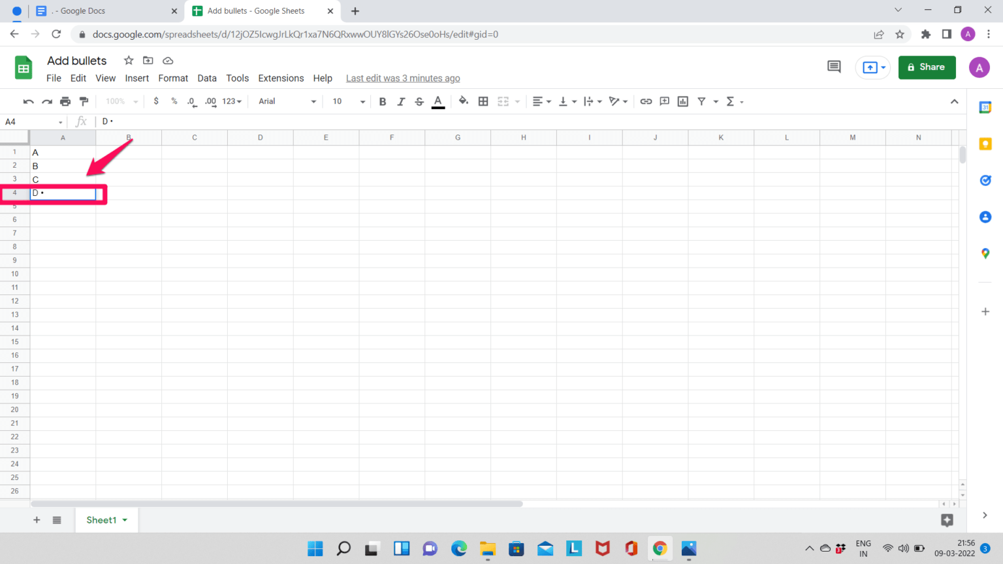Apply strikethrough to the selected cell
The width and height of the screenshot is (1003, 564).
419,101
